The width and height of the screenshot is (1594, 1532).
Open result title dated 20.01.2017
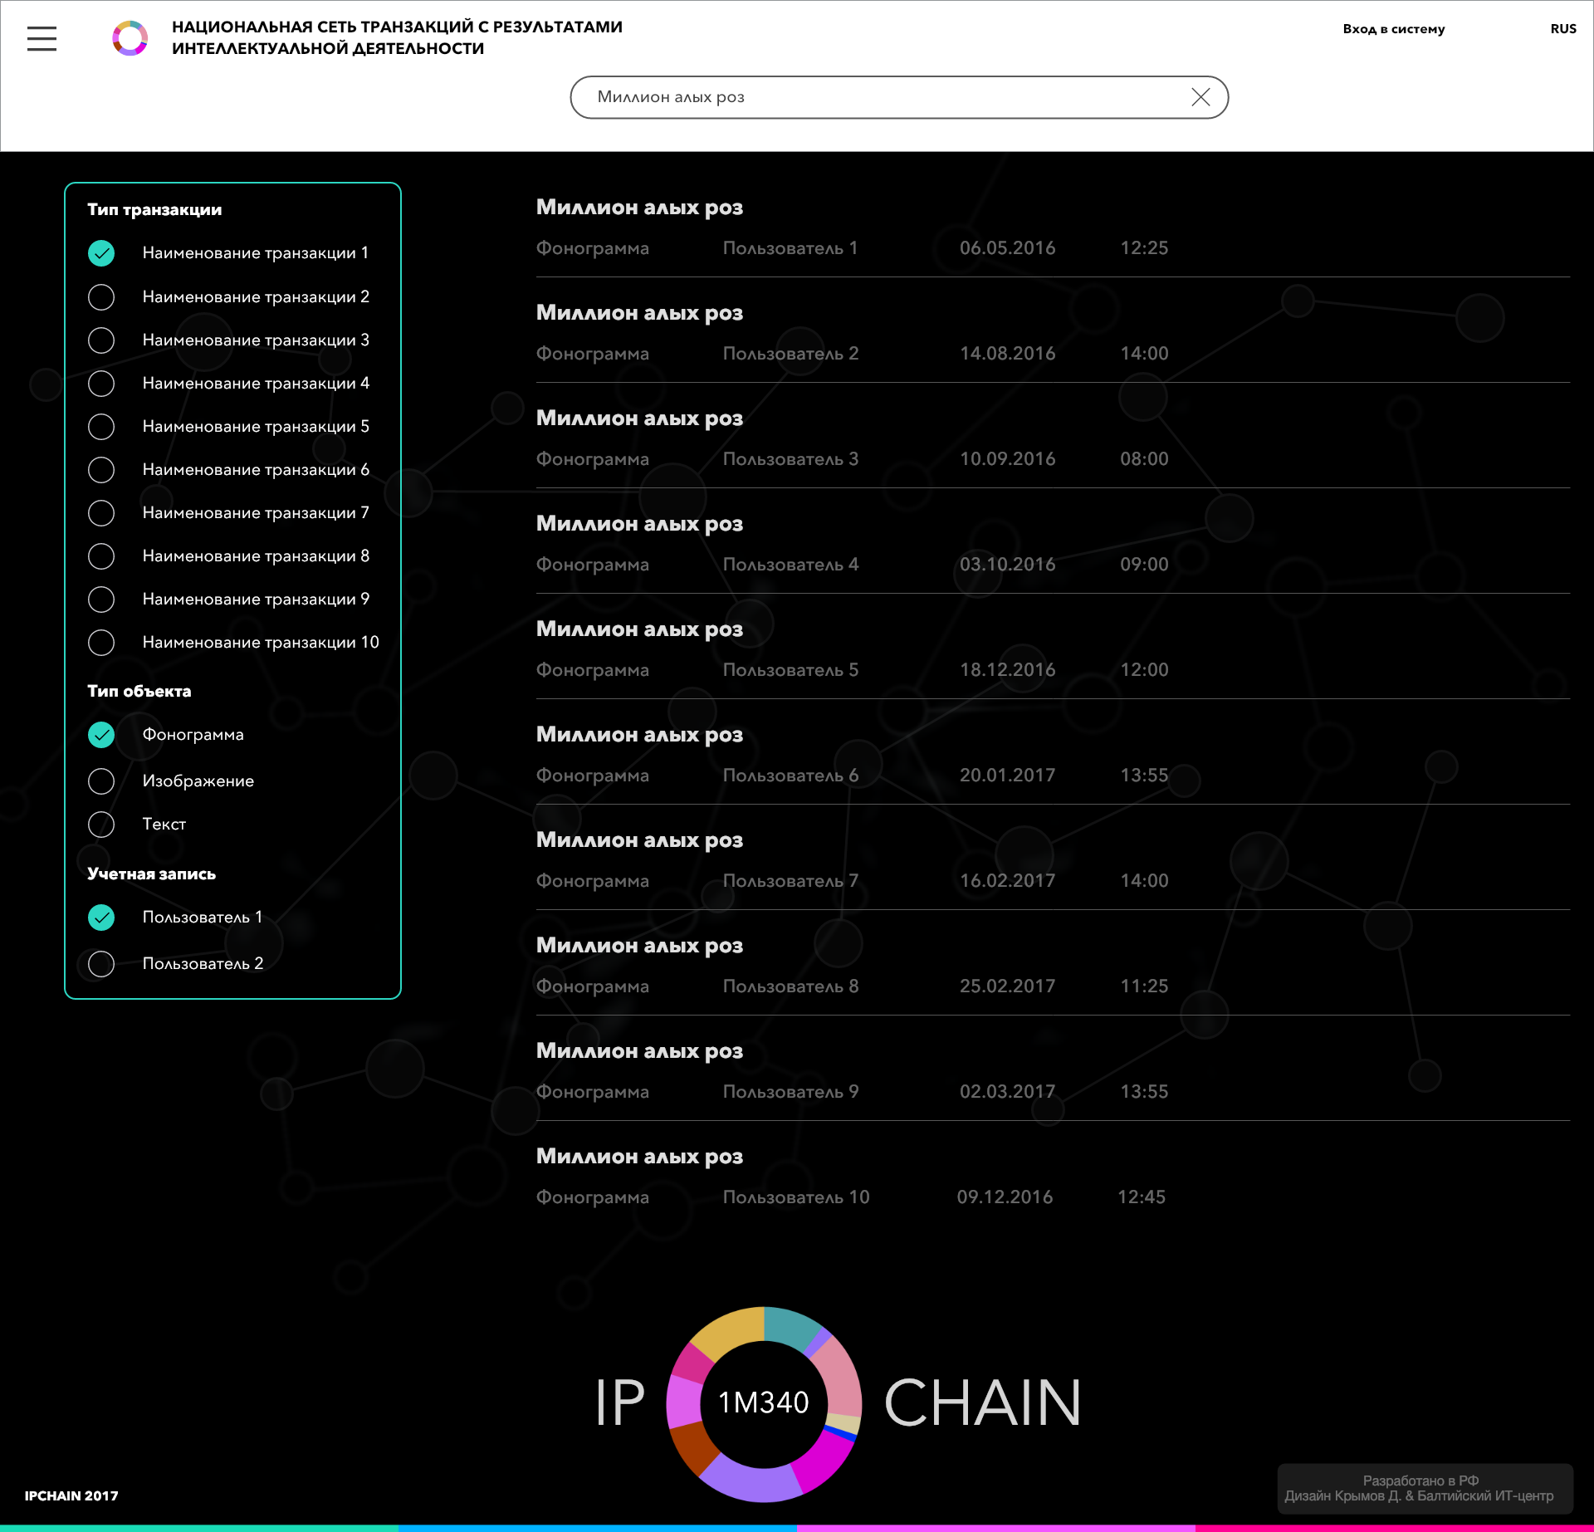tap(639, 735)
